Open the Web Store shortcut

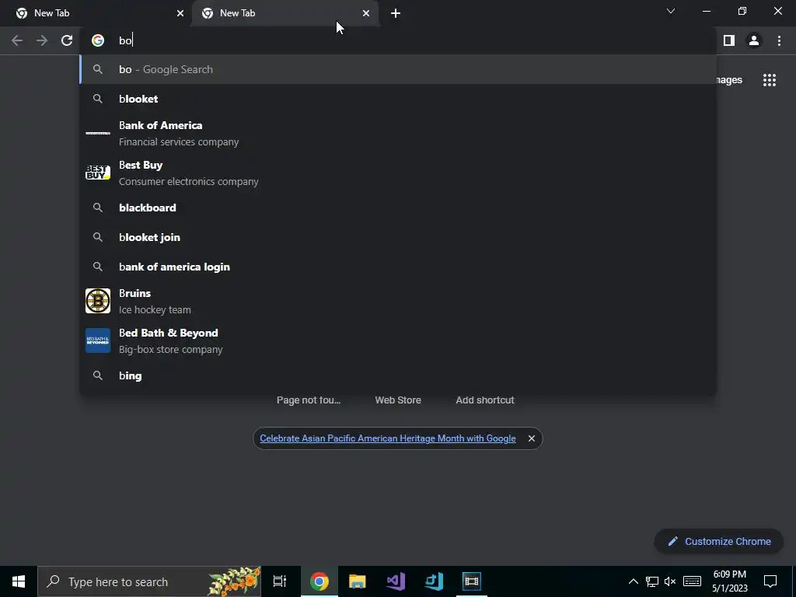point(398,400)
